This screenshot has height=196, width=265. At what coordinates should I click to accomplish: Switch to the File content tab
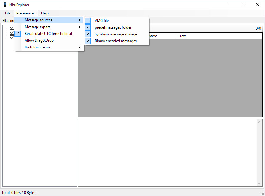[8, 20]
